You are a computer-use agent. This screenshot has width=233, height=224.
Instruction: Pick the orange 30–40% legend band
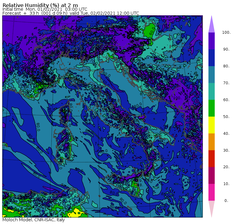point(212,142)
